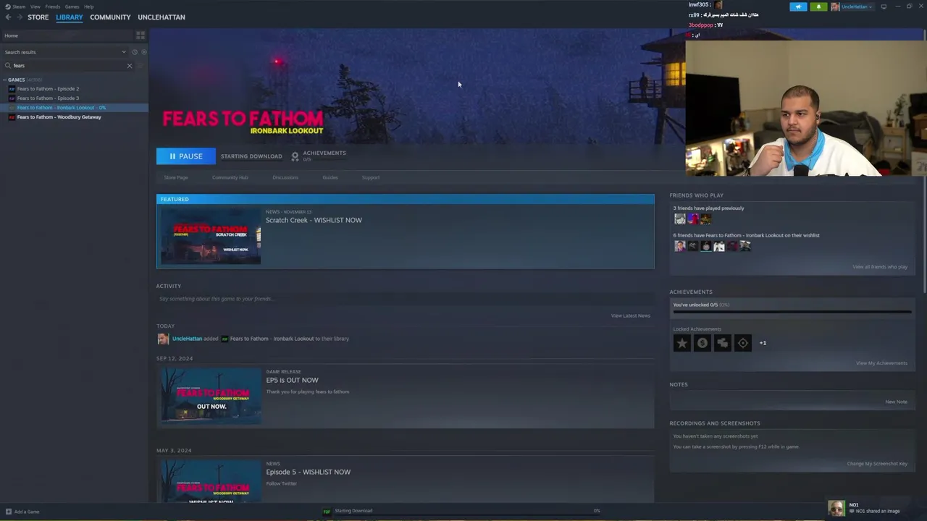Open the Scratch Creek featured news thumbnail
This screenshot has height=521, width=927.
point(210,237)
